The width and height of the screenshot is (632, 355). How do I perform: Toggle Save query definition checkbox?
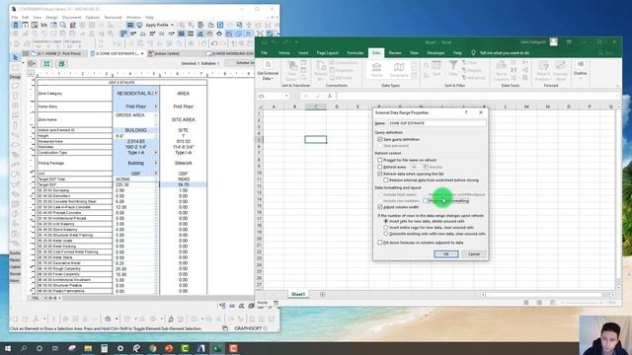coord(379,139)
